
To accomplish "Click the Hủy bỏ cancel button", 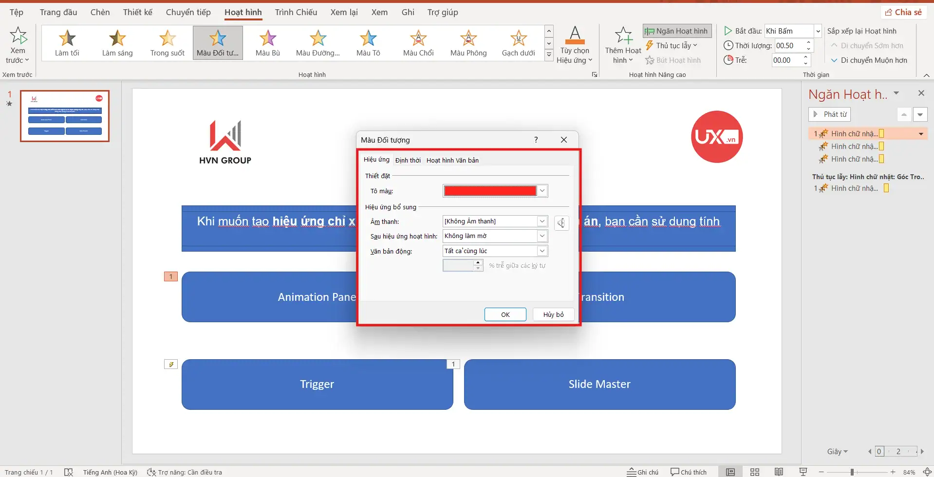I will (553, 314).
